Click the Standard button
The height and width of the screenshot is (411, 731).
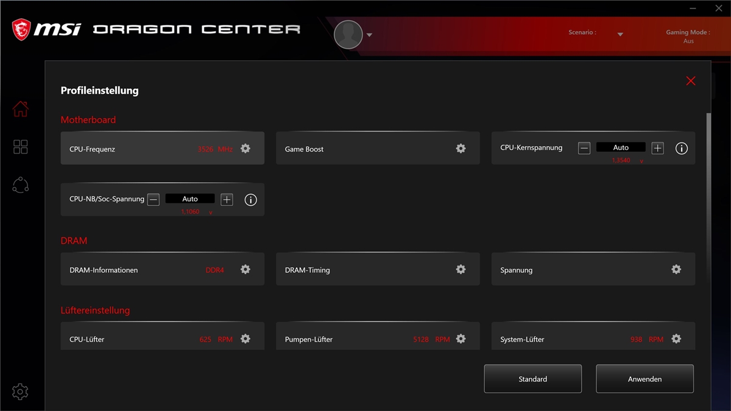pyautogui.click(x=533, y=379)
